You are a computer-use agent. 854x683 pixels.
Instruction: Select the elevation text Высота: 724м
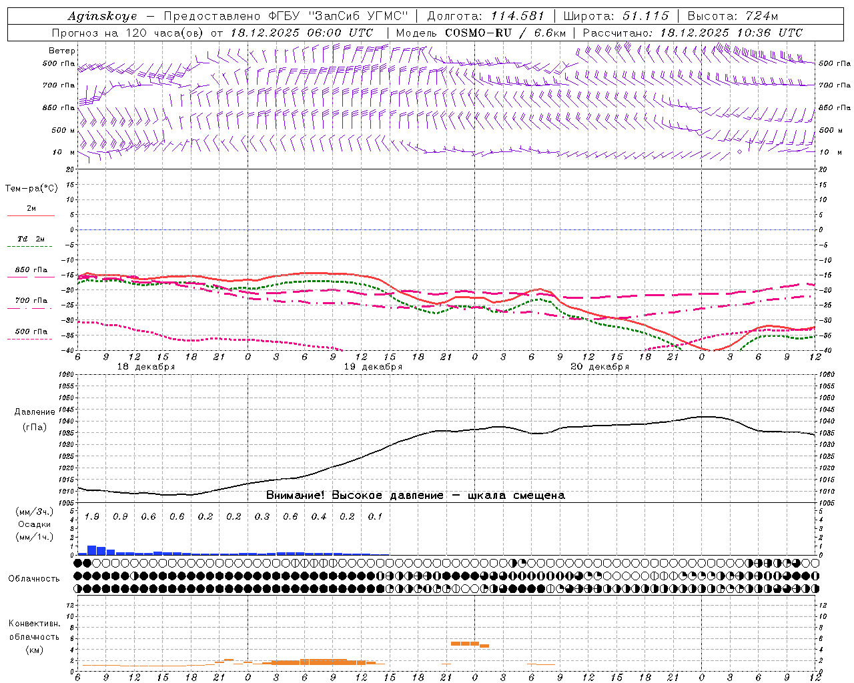[x=733, y=16]
